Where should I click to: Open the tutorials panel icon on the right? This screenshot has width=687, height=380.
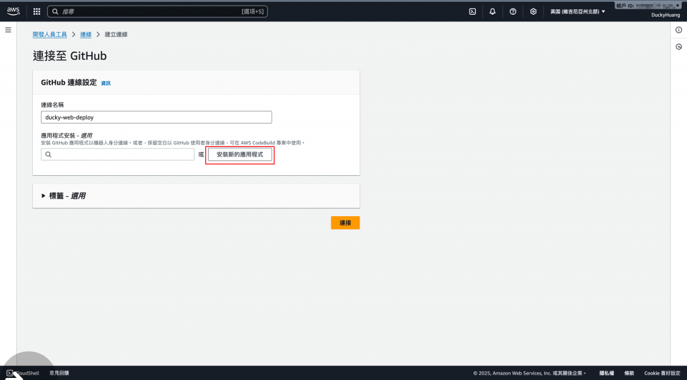[x=679, y=46]
